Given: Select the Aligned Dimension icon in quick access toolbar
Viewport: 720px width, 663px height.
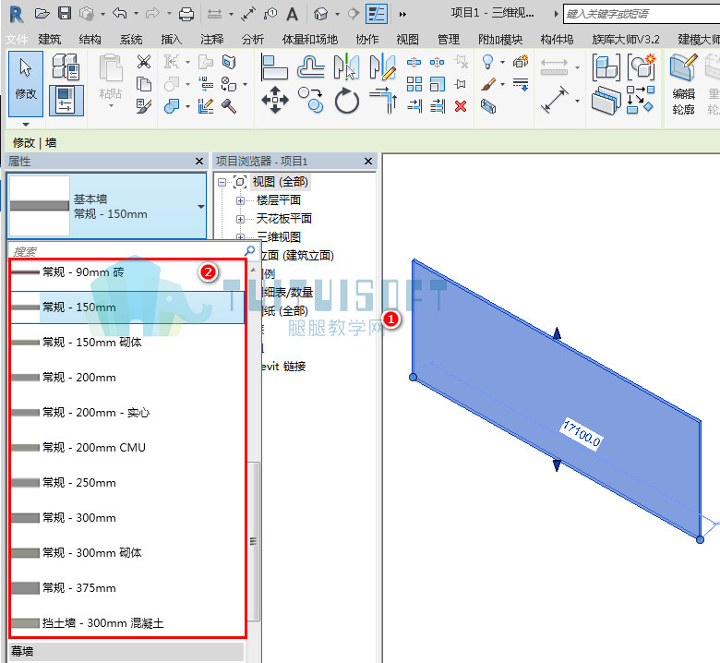Looking at the screenshot, I should (x=248, y=14).
